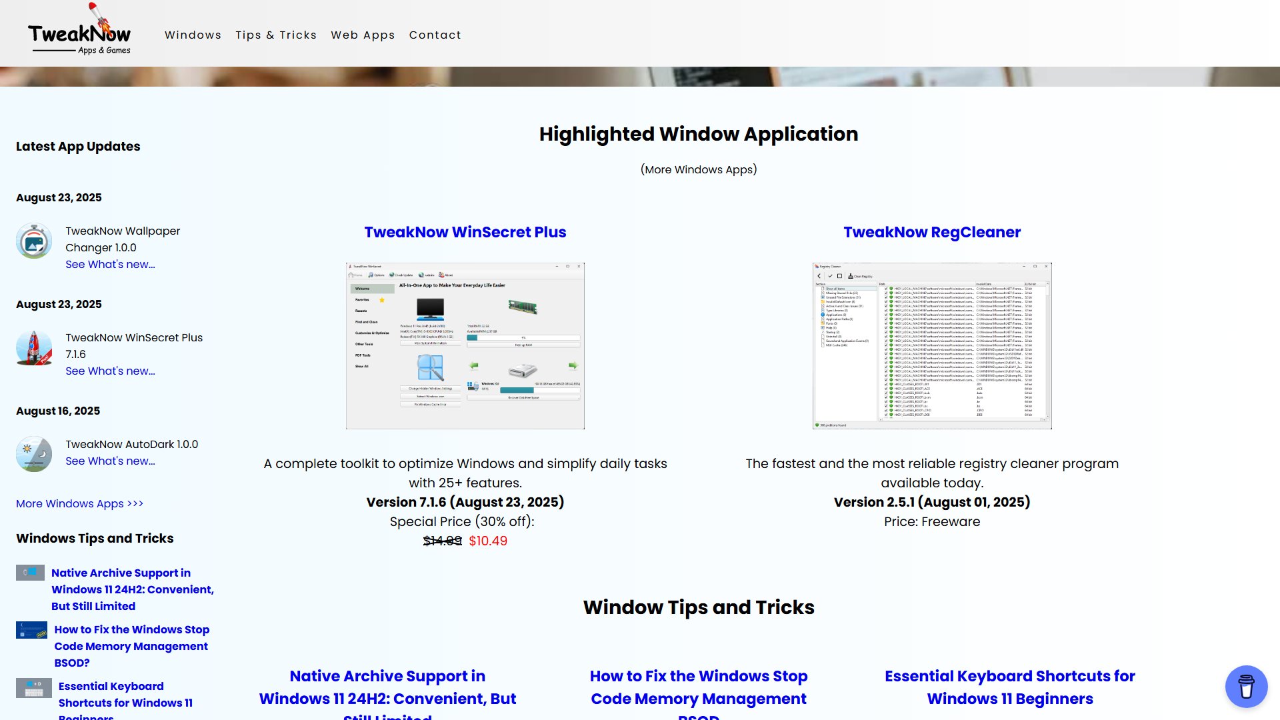
Task: Open main Essential Keyboard Shortcuts for Windows 11 article
Action: (1009, 687)
